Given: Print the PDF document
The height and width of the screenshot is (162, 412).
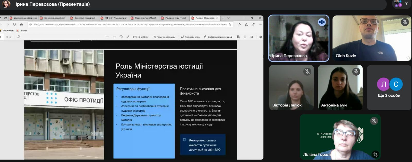Looking at the screenshot, I should tap(238, 37).
